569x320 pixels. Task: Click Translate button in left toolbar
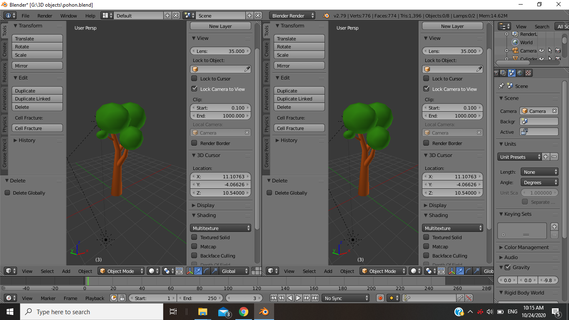click(37, 38)
